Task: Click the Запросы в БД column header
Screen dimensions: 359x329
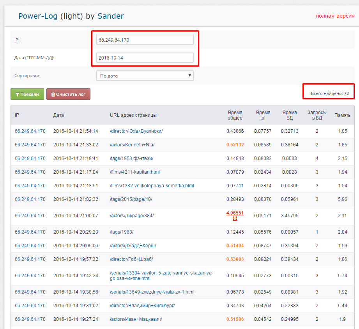Action: click(x=317, y=115)
